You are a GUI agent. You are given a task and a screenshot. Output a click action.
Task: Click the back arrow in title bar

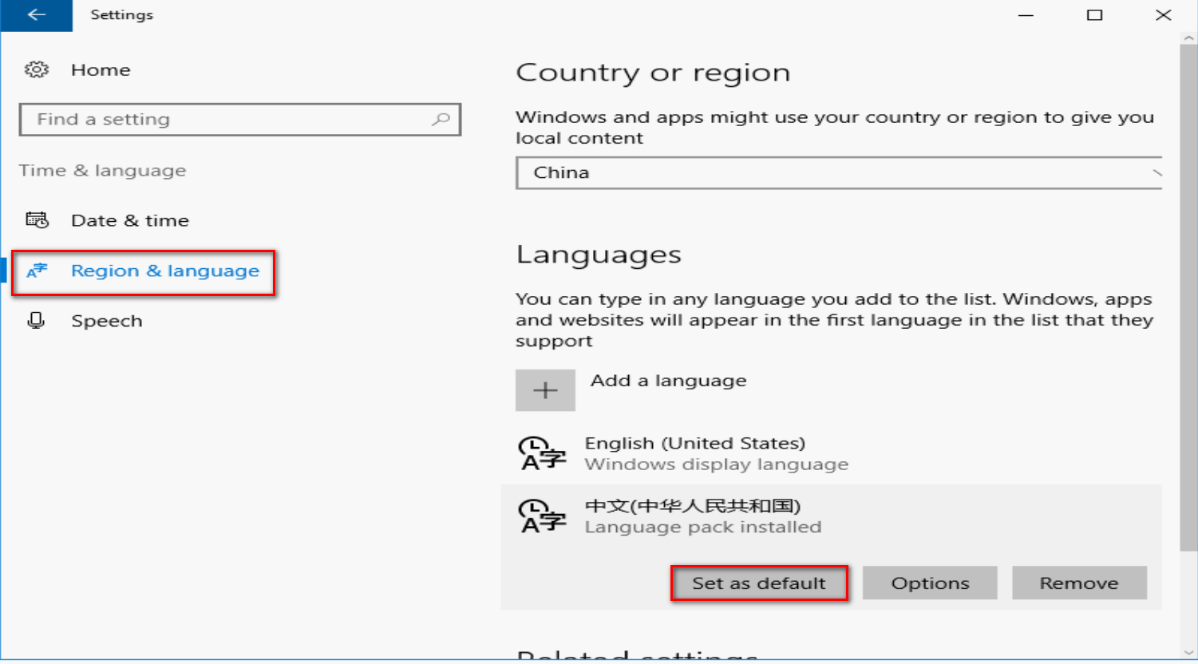pos(36,15)
